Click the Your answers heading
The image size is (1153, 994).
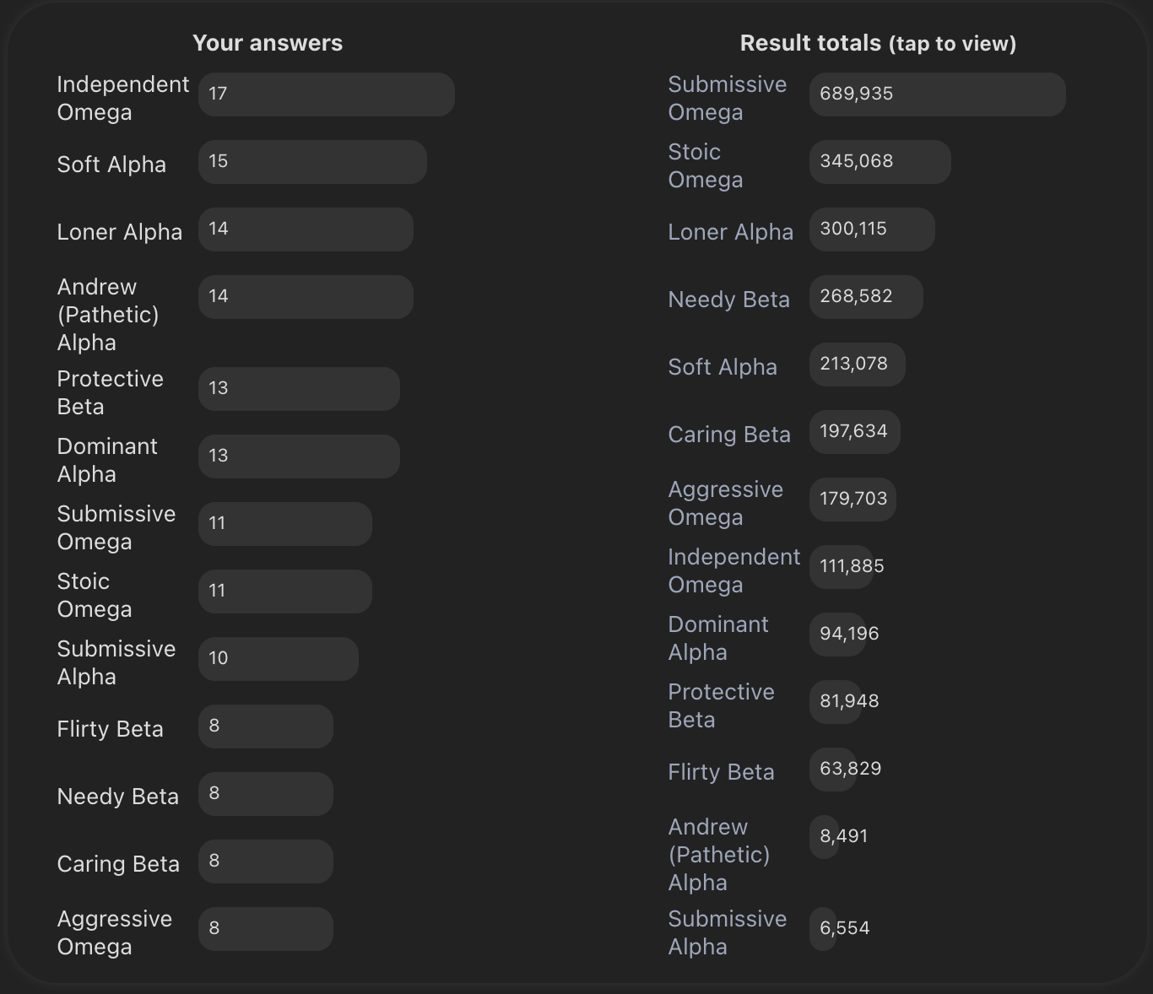(268, 44)
